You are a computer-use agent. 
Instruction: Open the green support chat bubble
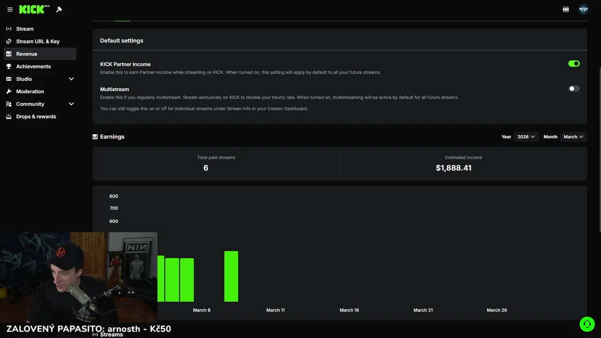[587, 324]
